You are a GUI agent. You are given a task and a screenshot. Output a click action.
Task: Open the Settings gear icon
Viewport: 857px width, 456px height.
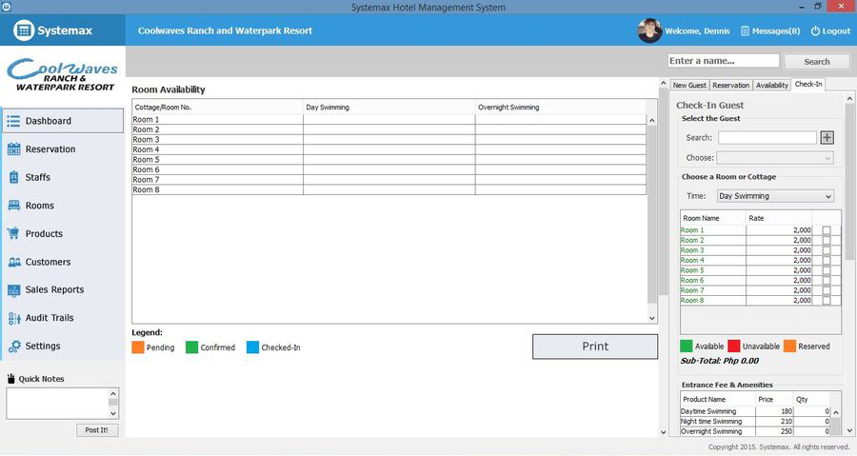point(13,347)
